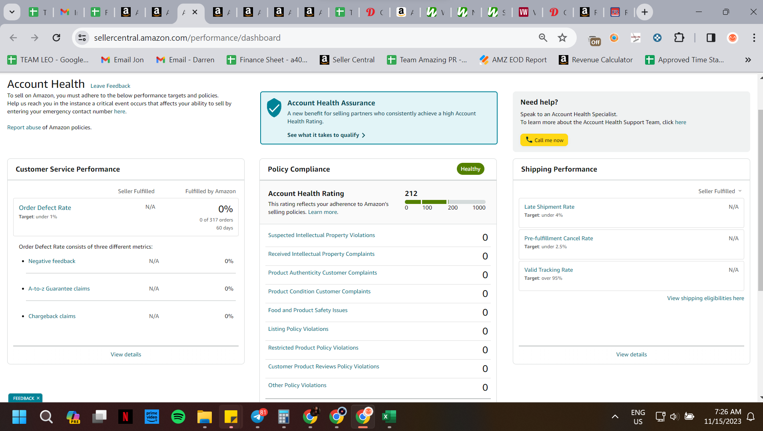
Task: Open the Late Shipment Rate link
Action: tap(549, 207)
